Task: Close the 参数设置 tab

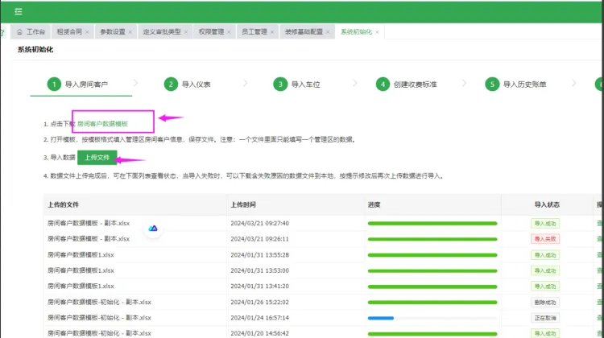Action: tap(130, 32)
